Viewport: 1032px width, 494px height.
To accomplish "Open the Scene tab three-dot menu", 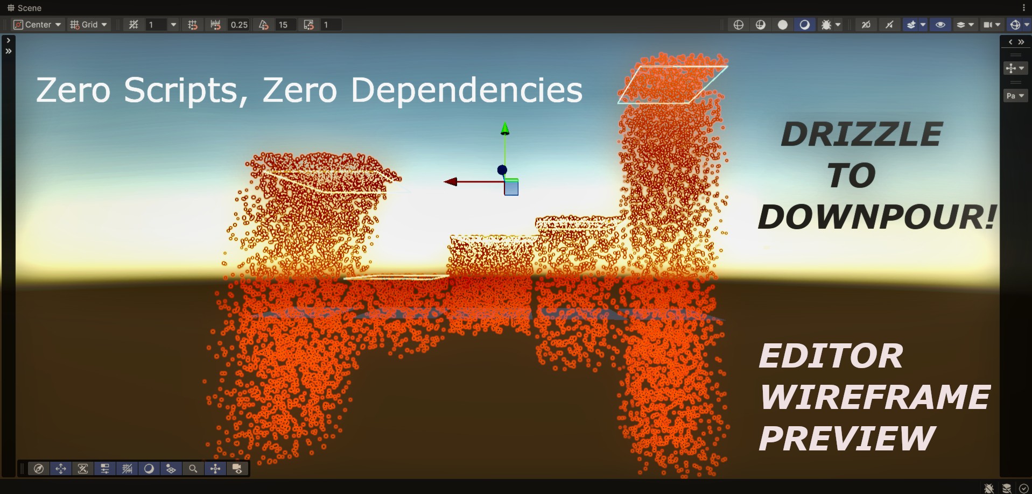I will coord(1023,8).
